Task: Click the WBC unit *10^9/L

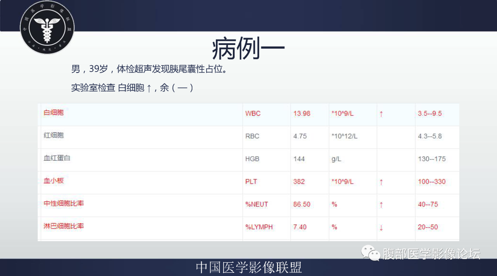Action: [x=343, y=113]
